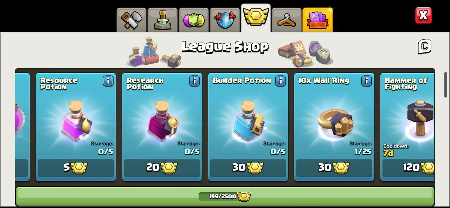450x208 pixels.
Task: Purchase 10x Wall Ring for 30 medals
Action: tap(334, 168)
